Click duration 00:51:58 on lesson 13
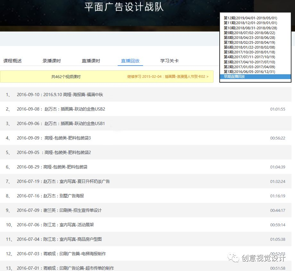Viewport: 295px width, 271px height. point(278,268)
